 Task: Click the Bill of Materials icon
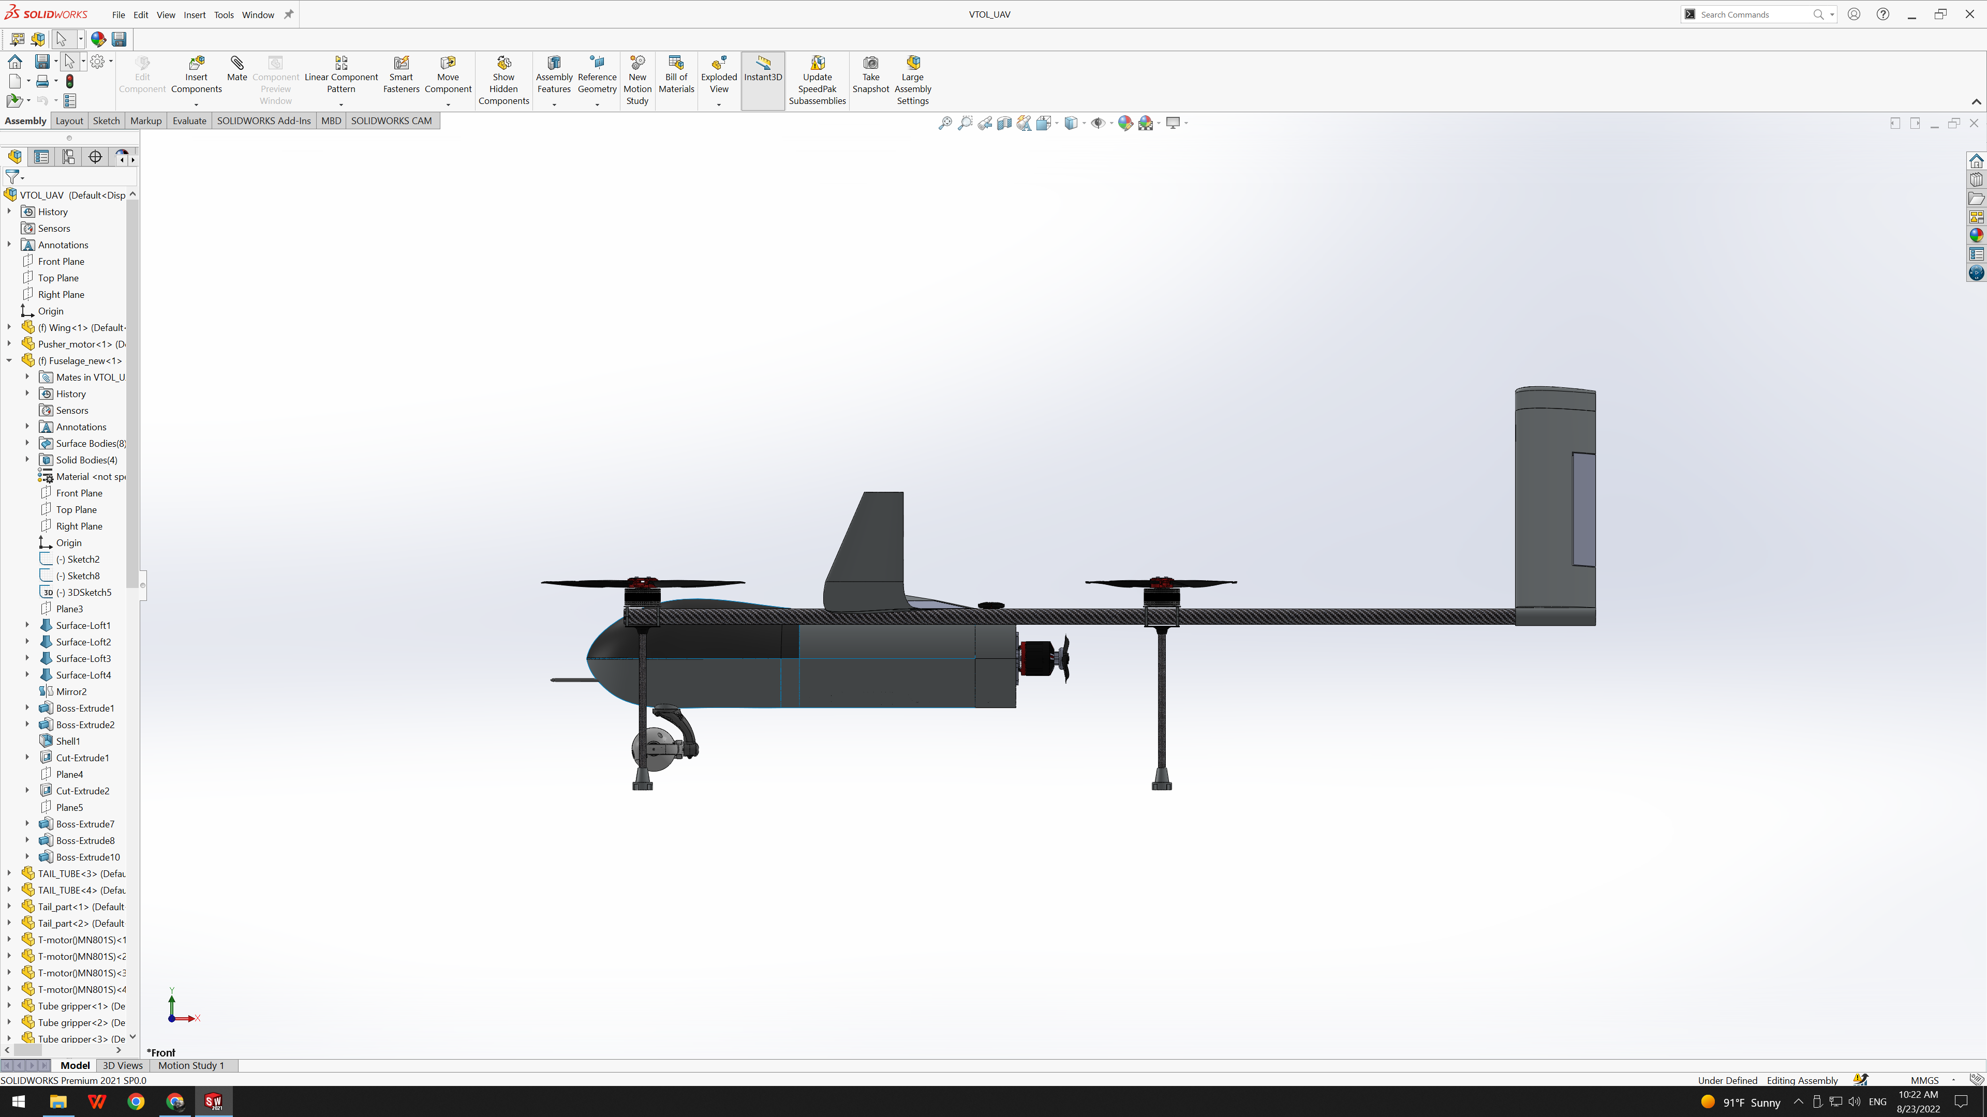pyautogui.click(x=676, y=75)
